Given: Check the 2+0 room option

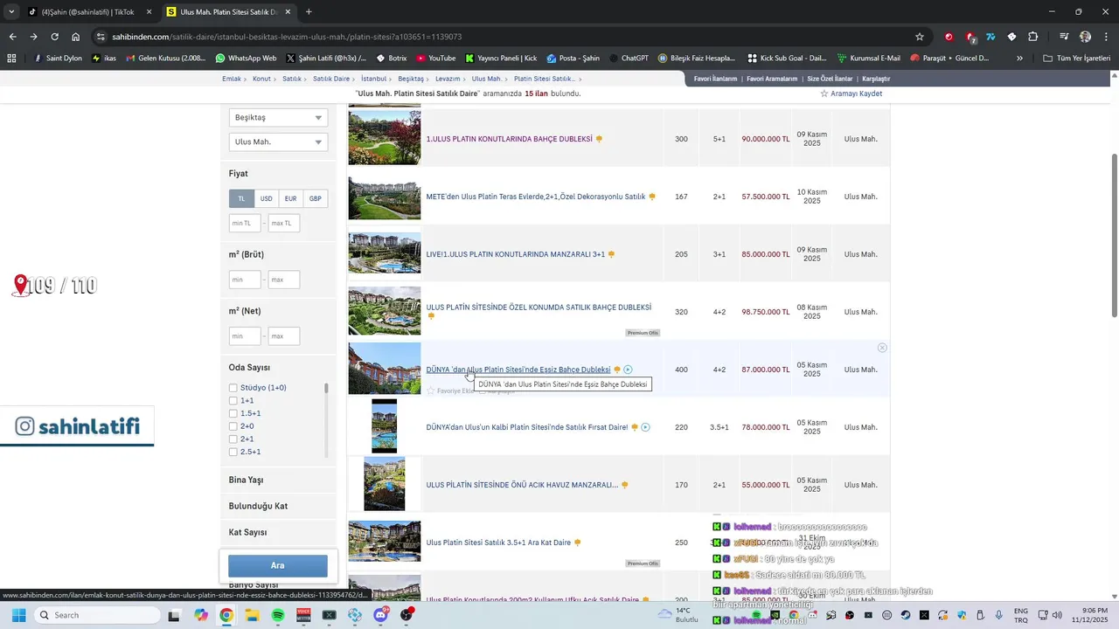Looking at the screenshot, I should 233,426.
